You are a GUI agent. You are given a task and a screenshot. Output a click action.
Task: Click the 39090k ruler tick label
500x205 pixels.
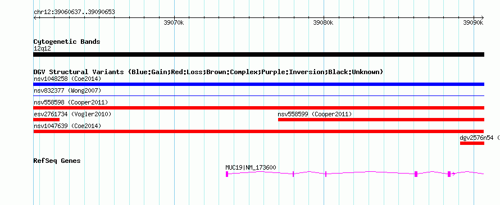(473, 22)
